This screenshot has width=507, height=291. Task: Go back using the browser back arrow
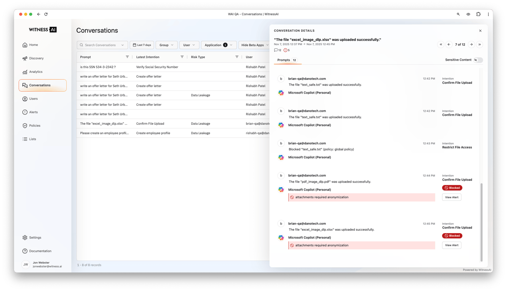tap(39, 14)
